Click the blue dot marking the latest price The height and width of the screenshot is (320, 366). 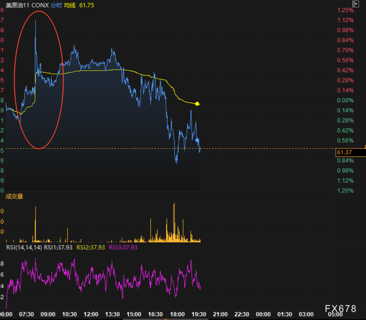point(197,140)
